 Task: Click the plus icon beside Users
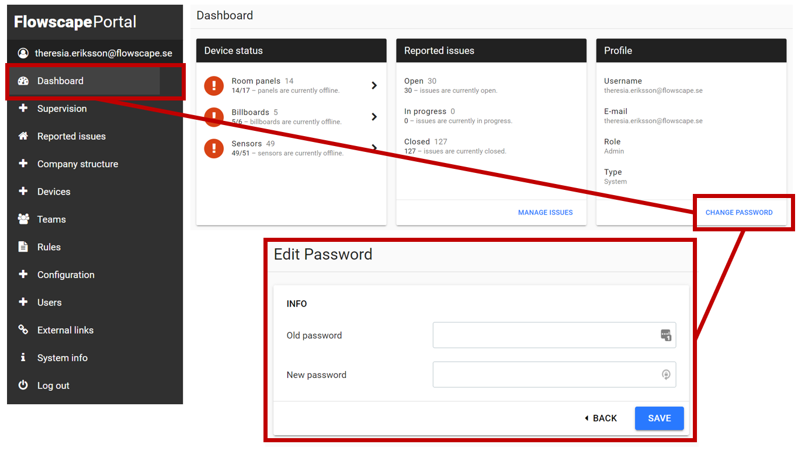(23, 302)
